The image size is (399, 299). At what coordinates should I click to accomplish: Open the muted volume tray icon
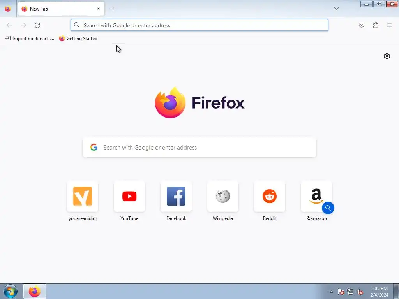point(360,292)
